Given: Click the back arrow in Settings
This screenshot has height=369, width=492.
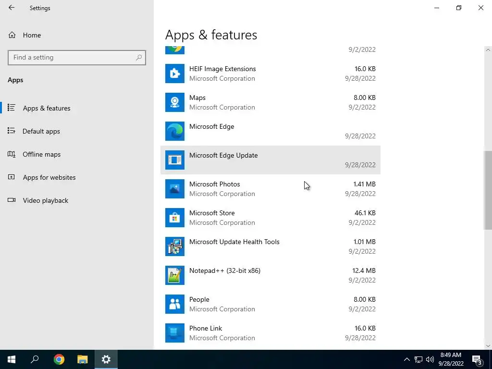Looking at the screenshot, I should (12, 8).
